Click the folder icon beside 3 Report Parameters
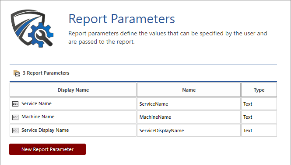291x165 pixels. [17, 73]
